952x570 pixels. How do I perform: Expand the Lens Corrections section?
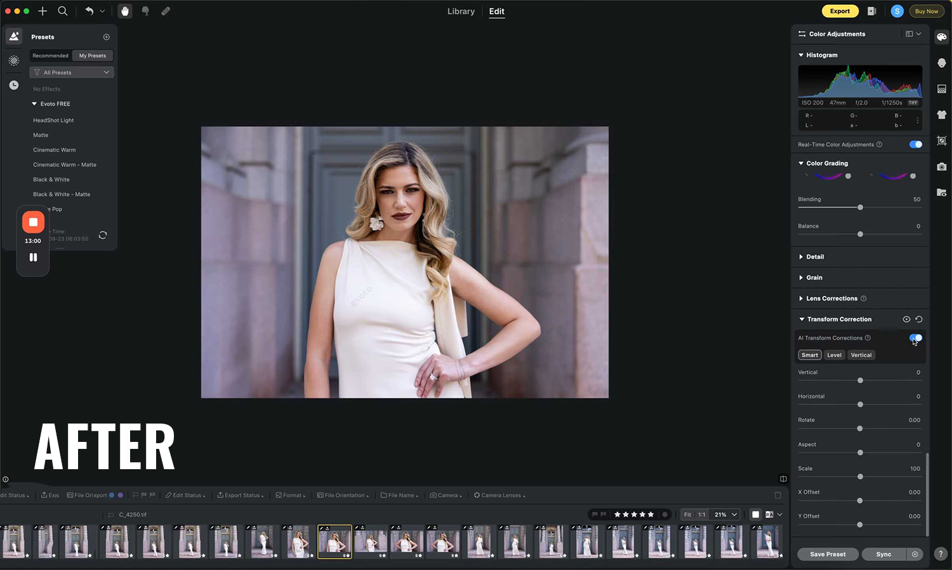click(x=831, y=299)
